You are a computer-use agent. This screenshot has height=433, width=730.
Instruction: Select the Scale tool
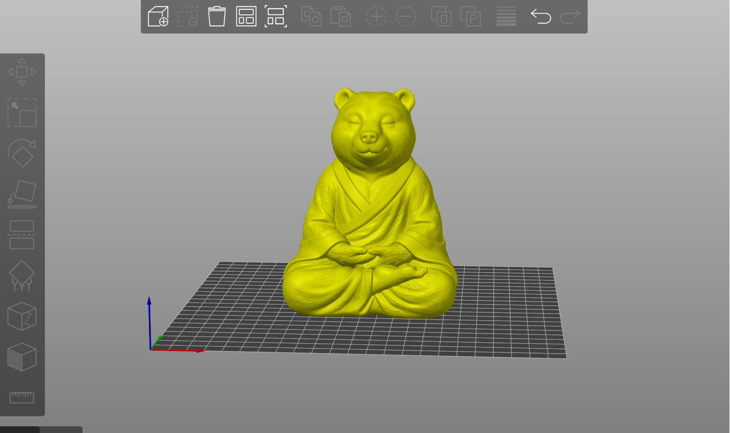22,113
